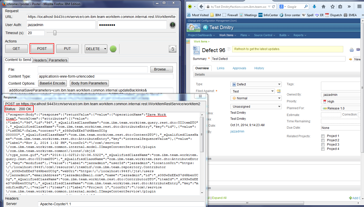Open Plans navigation menu
This screenshot has height=207, width=364.
click(245, 35)
